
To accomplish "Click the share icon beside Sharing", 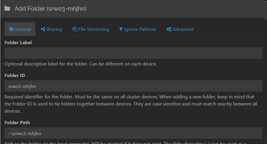I will point(43,29).
